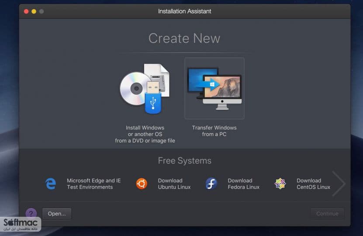363x236 pixels.
Task: Select the Install Windows DVD and USB icon
Action: coord(145,89)
